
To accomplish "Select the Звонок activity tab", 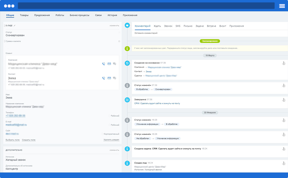I will [168, 26].
